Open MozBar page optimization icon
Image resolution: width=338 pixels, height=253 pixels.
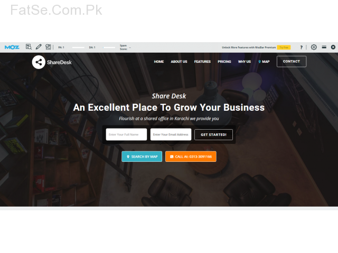coord(48,47)
